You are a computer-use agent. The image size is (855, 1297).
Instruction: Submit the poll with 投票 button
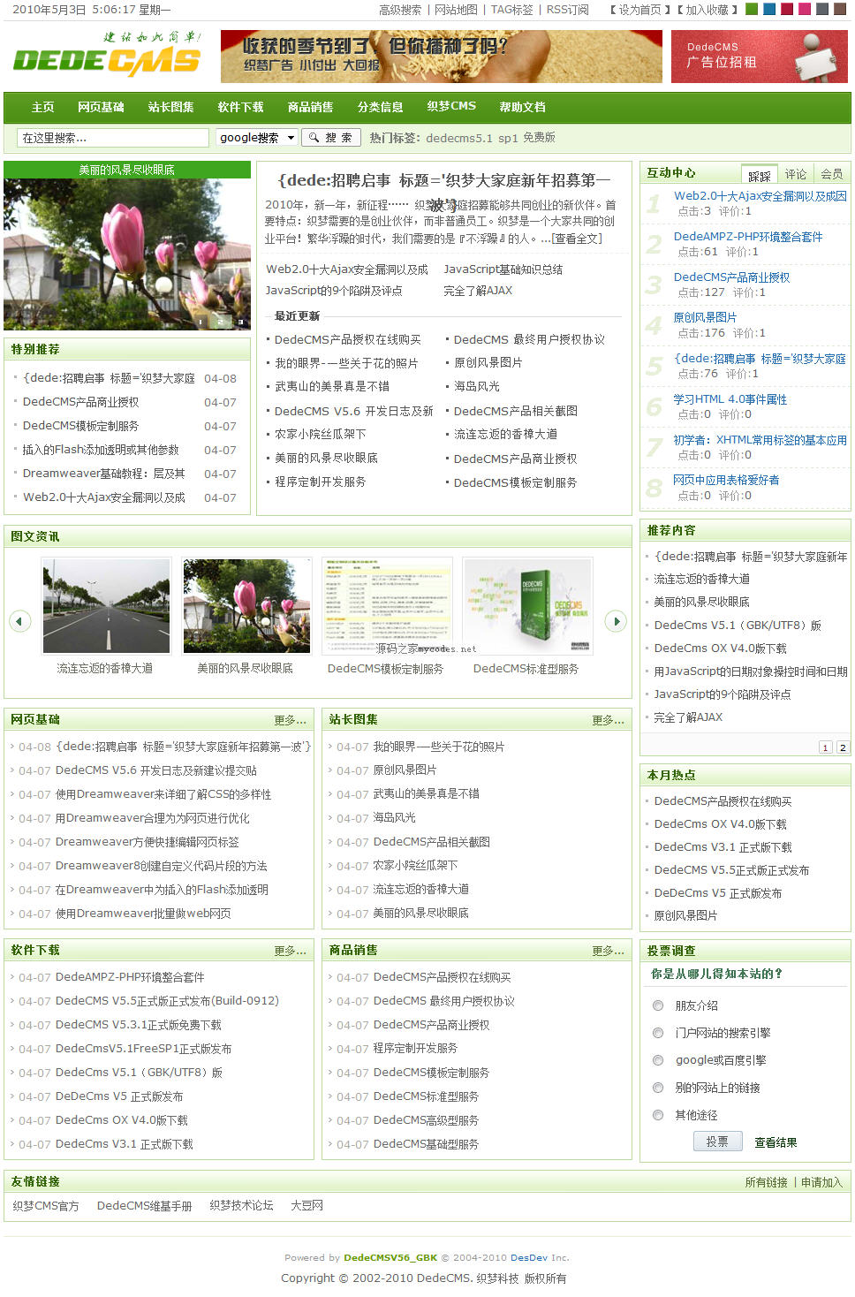pos(717,1142)
